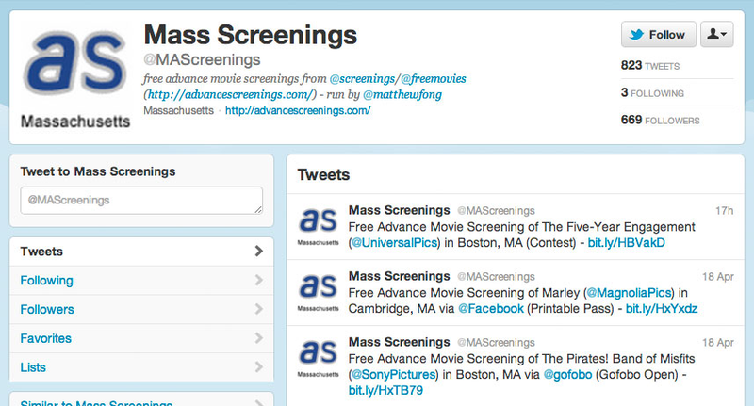Open the bit.ly/HxTB79 link

[385, 390]
